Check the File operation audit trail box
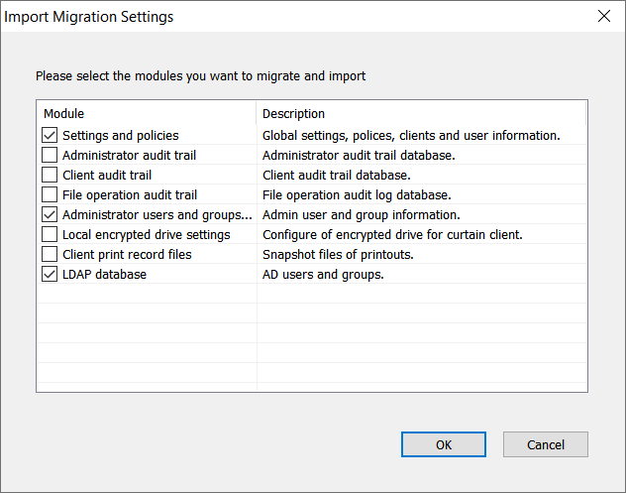Image resolution: width=626 pixels, height=493 pixels. coord(50,194)
